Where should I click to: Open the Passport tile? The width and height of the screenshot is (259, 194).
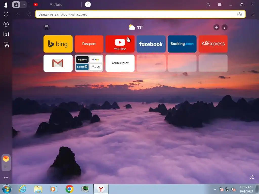pos(89,44)
